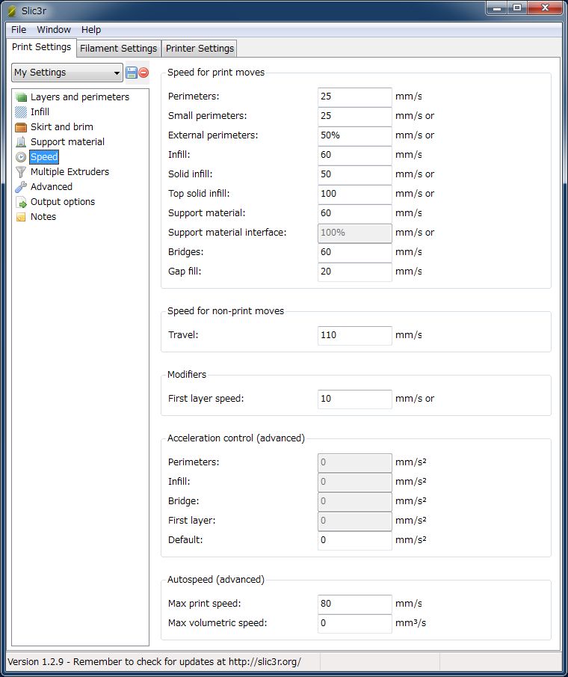The image size is (568, 677).
Task: Select Output options category
Action: [x=63, y=202]
